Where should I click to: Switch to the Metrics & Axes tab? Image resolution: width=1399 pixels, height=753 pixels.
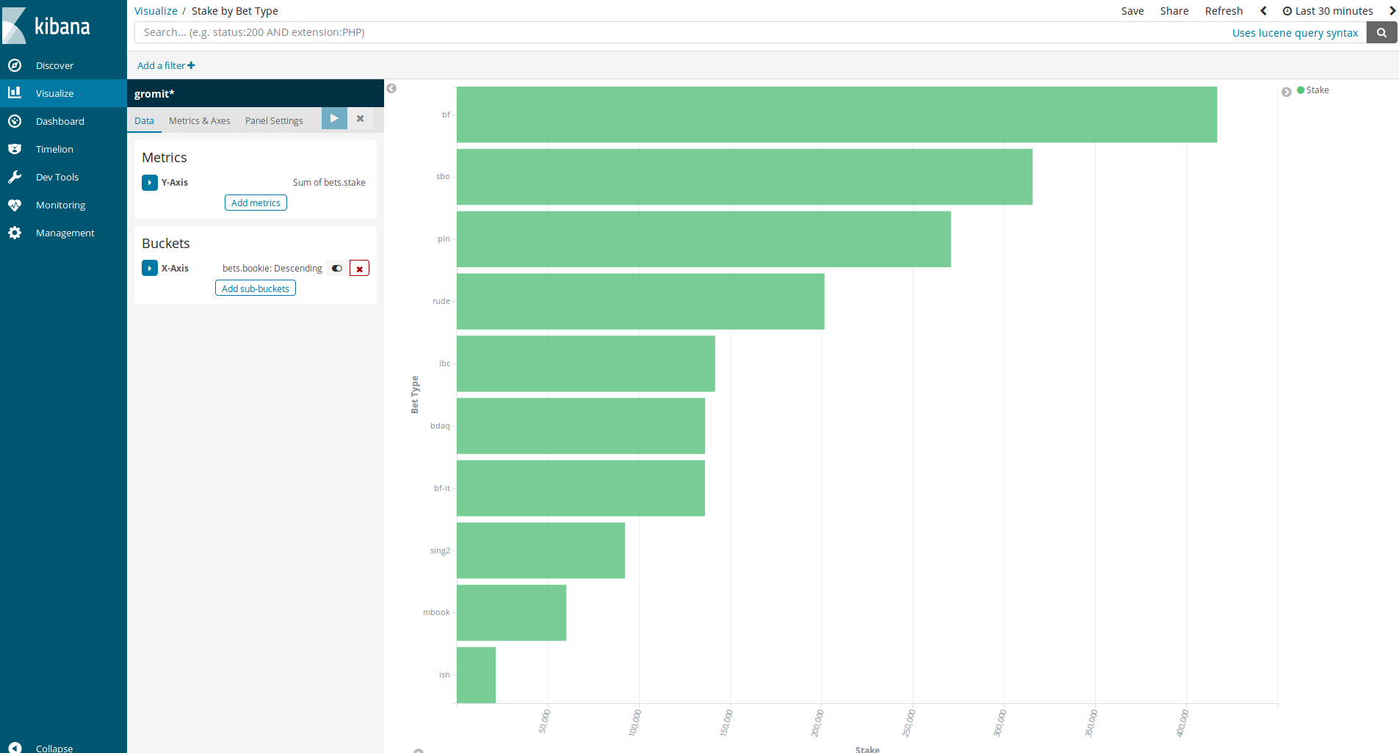pos(199,120)
